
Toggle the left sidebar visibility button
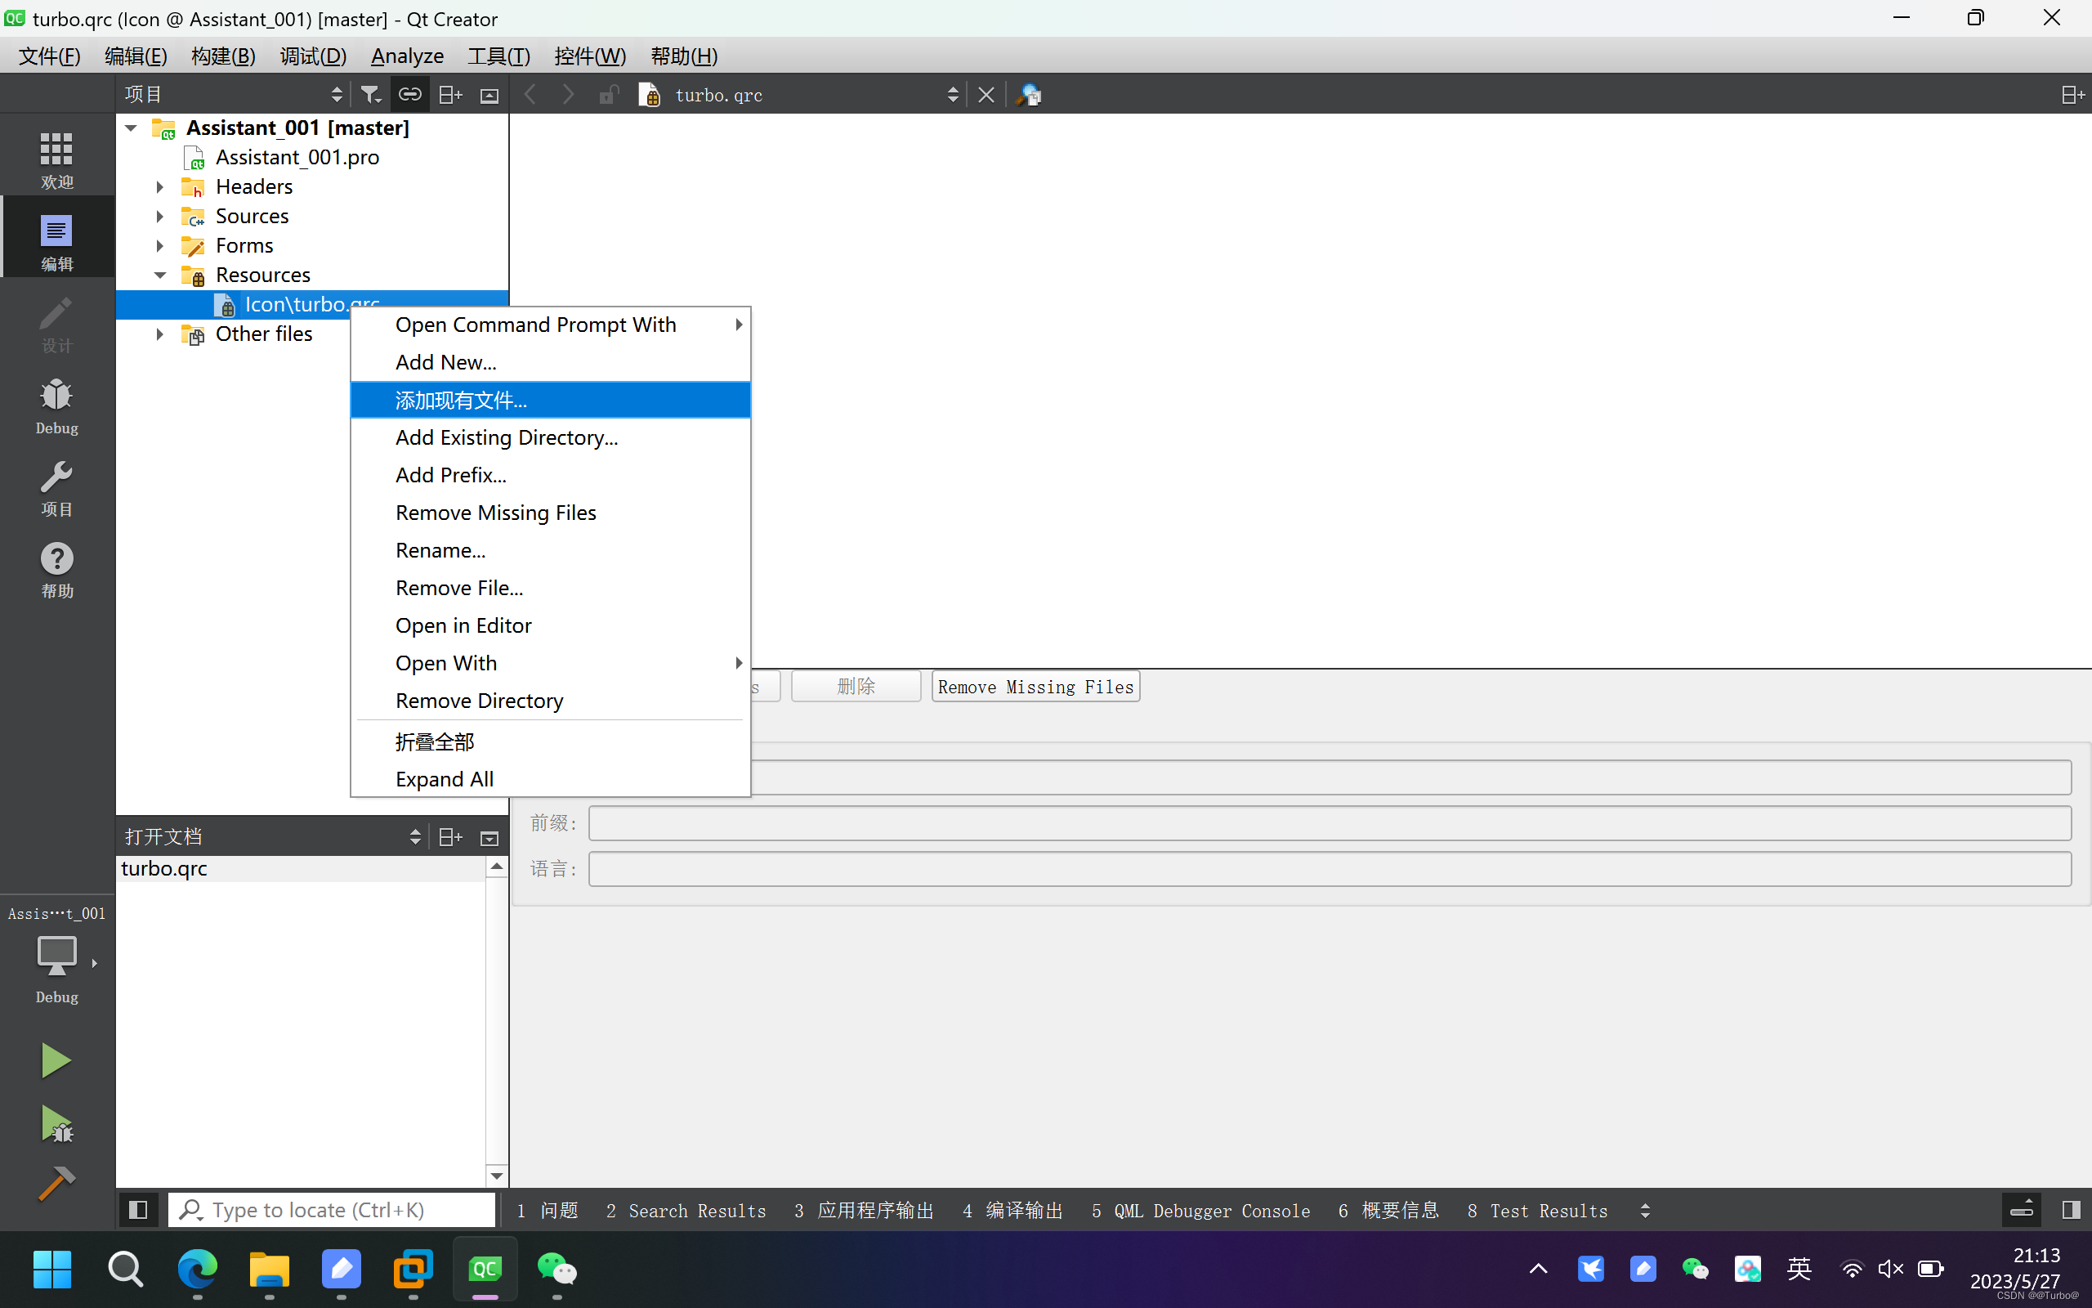click(137, 1209)
